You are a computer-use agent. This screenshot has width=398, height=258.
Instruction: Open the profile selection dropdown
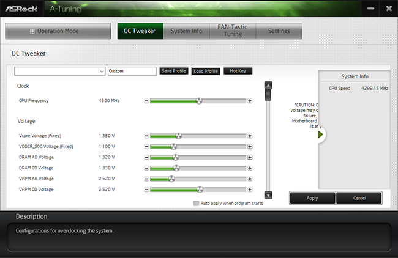tap(59, 71)
